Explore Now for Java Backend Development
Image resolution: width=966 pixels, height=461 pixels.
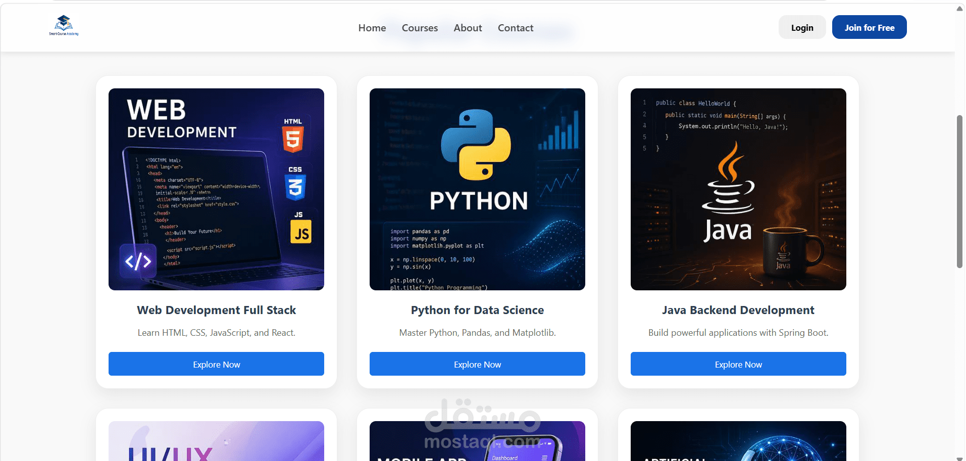click(738, 364)
